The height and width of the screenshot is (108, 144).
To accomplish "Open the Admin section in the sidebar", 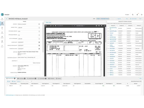I will click(x=2, y=37).
